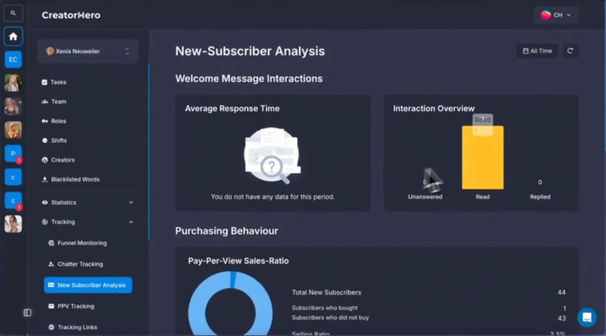The height and width of the screenshot is (336, 606).
Task: Click the Pay-Per-View Sales-Ratio heading
Action: tap(238, 261)
